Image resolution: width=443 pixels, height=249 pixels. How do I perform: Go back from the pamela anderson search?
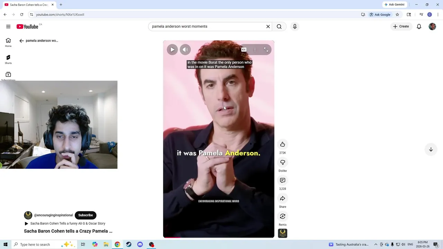tap(21, 41)
